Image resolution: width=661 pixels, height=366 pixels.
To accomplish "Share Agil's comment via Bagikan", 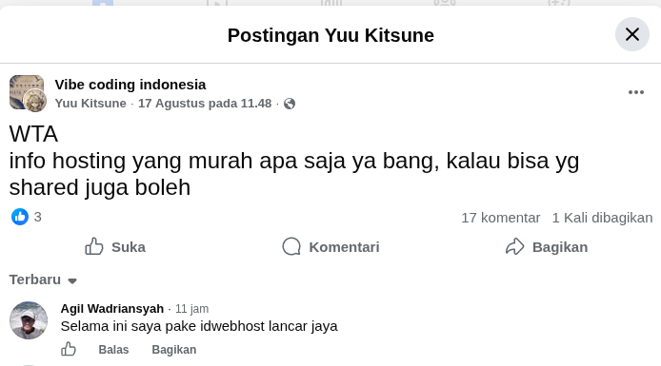I will pos(174,350).
